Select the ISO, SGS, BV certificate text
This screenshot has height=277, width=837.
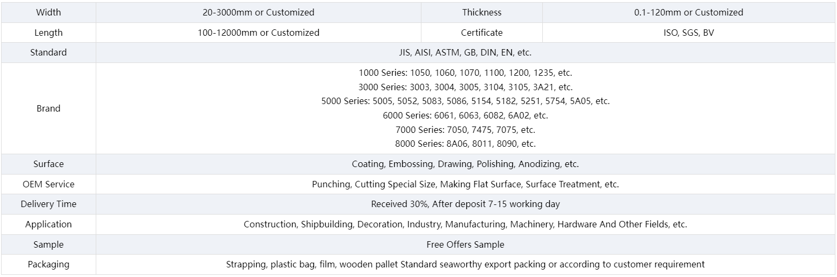pyautogui.click(x=688, y=33)
